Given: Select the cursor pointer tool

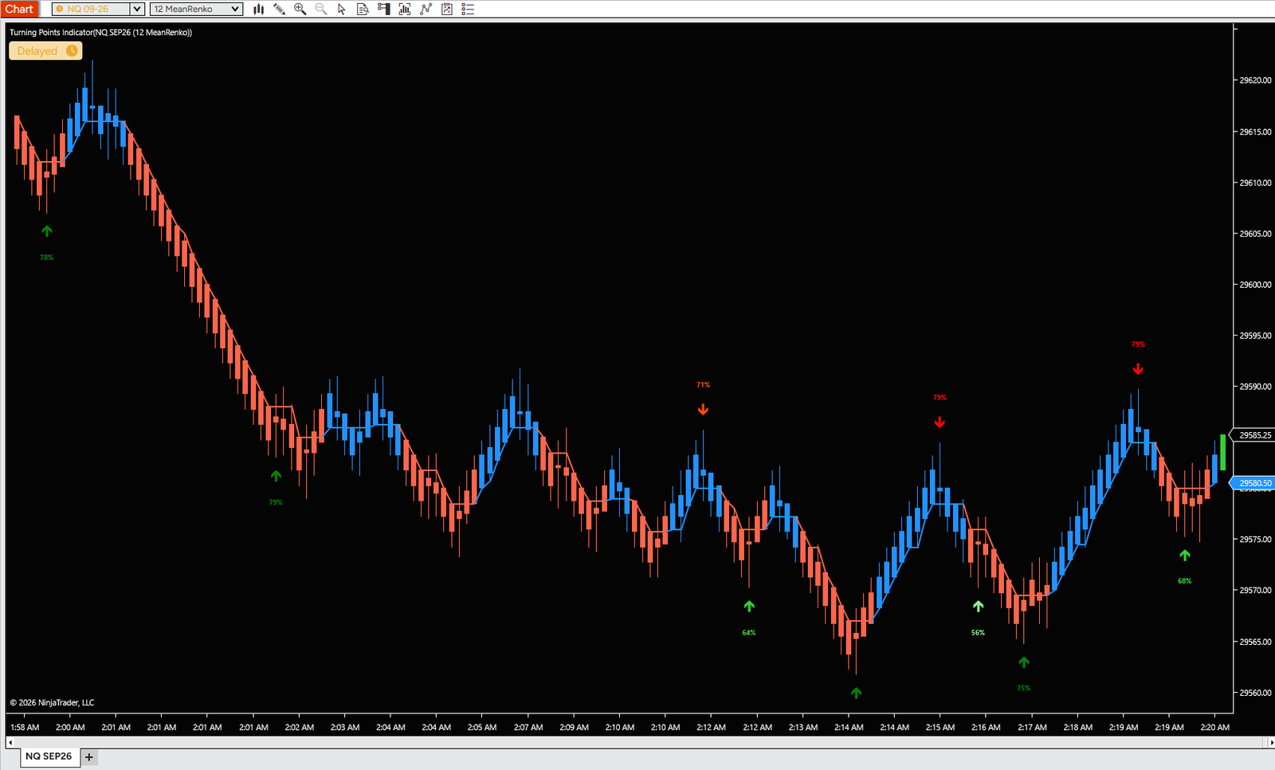Looking at the screenshot, I should click(342, 9).
